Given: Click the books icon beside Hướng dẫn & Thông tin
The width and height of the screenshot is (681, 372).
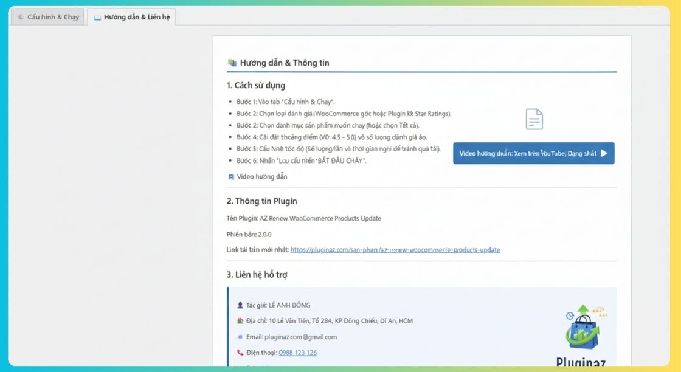Looking at the screenshot, I should click(x=230, y=62).
